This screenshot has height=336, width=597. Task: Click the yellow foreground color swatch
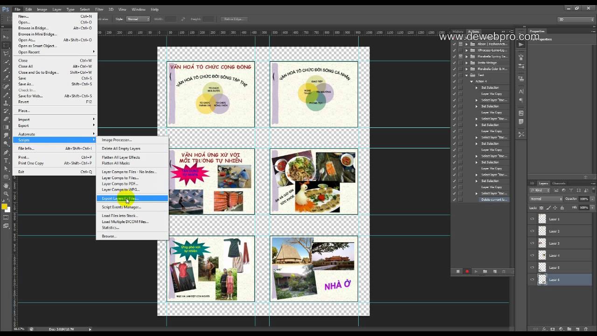[4, 206]
